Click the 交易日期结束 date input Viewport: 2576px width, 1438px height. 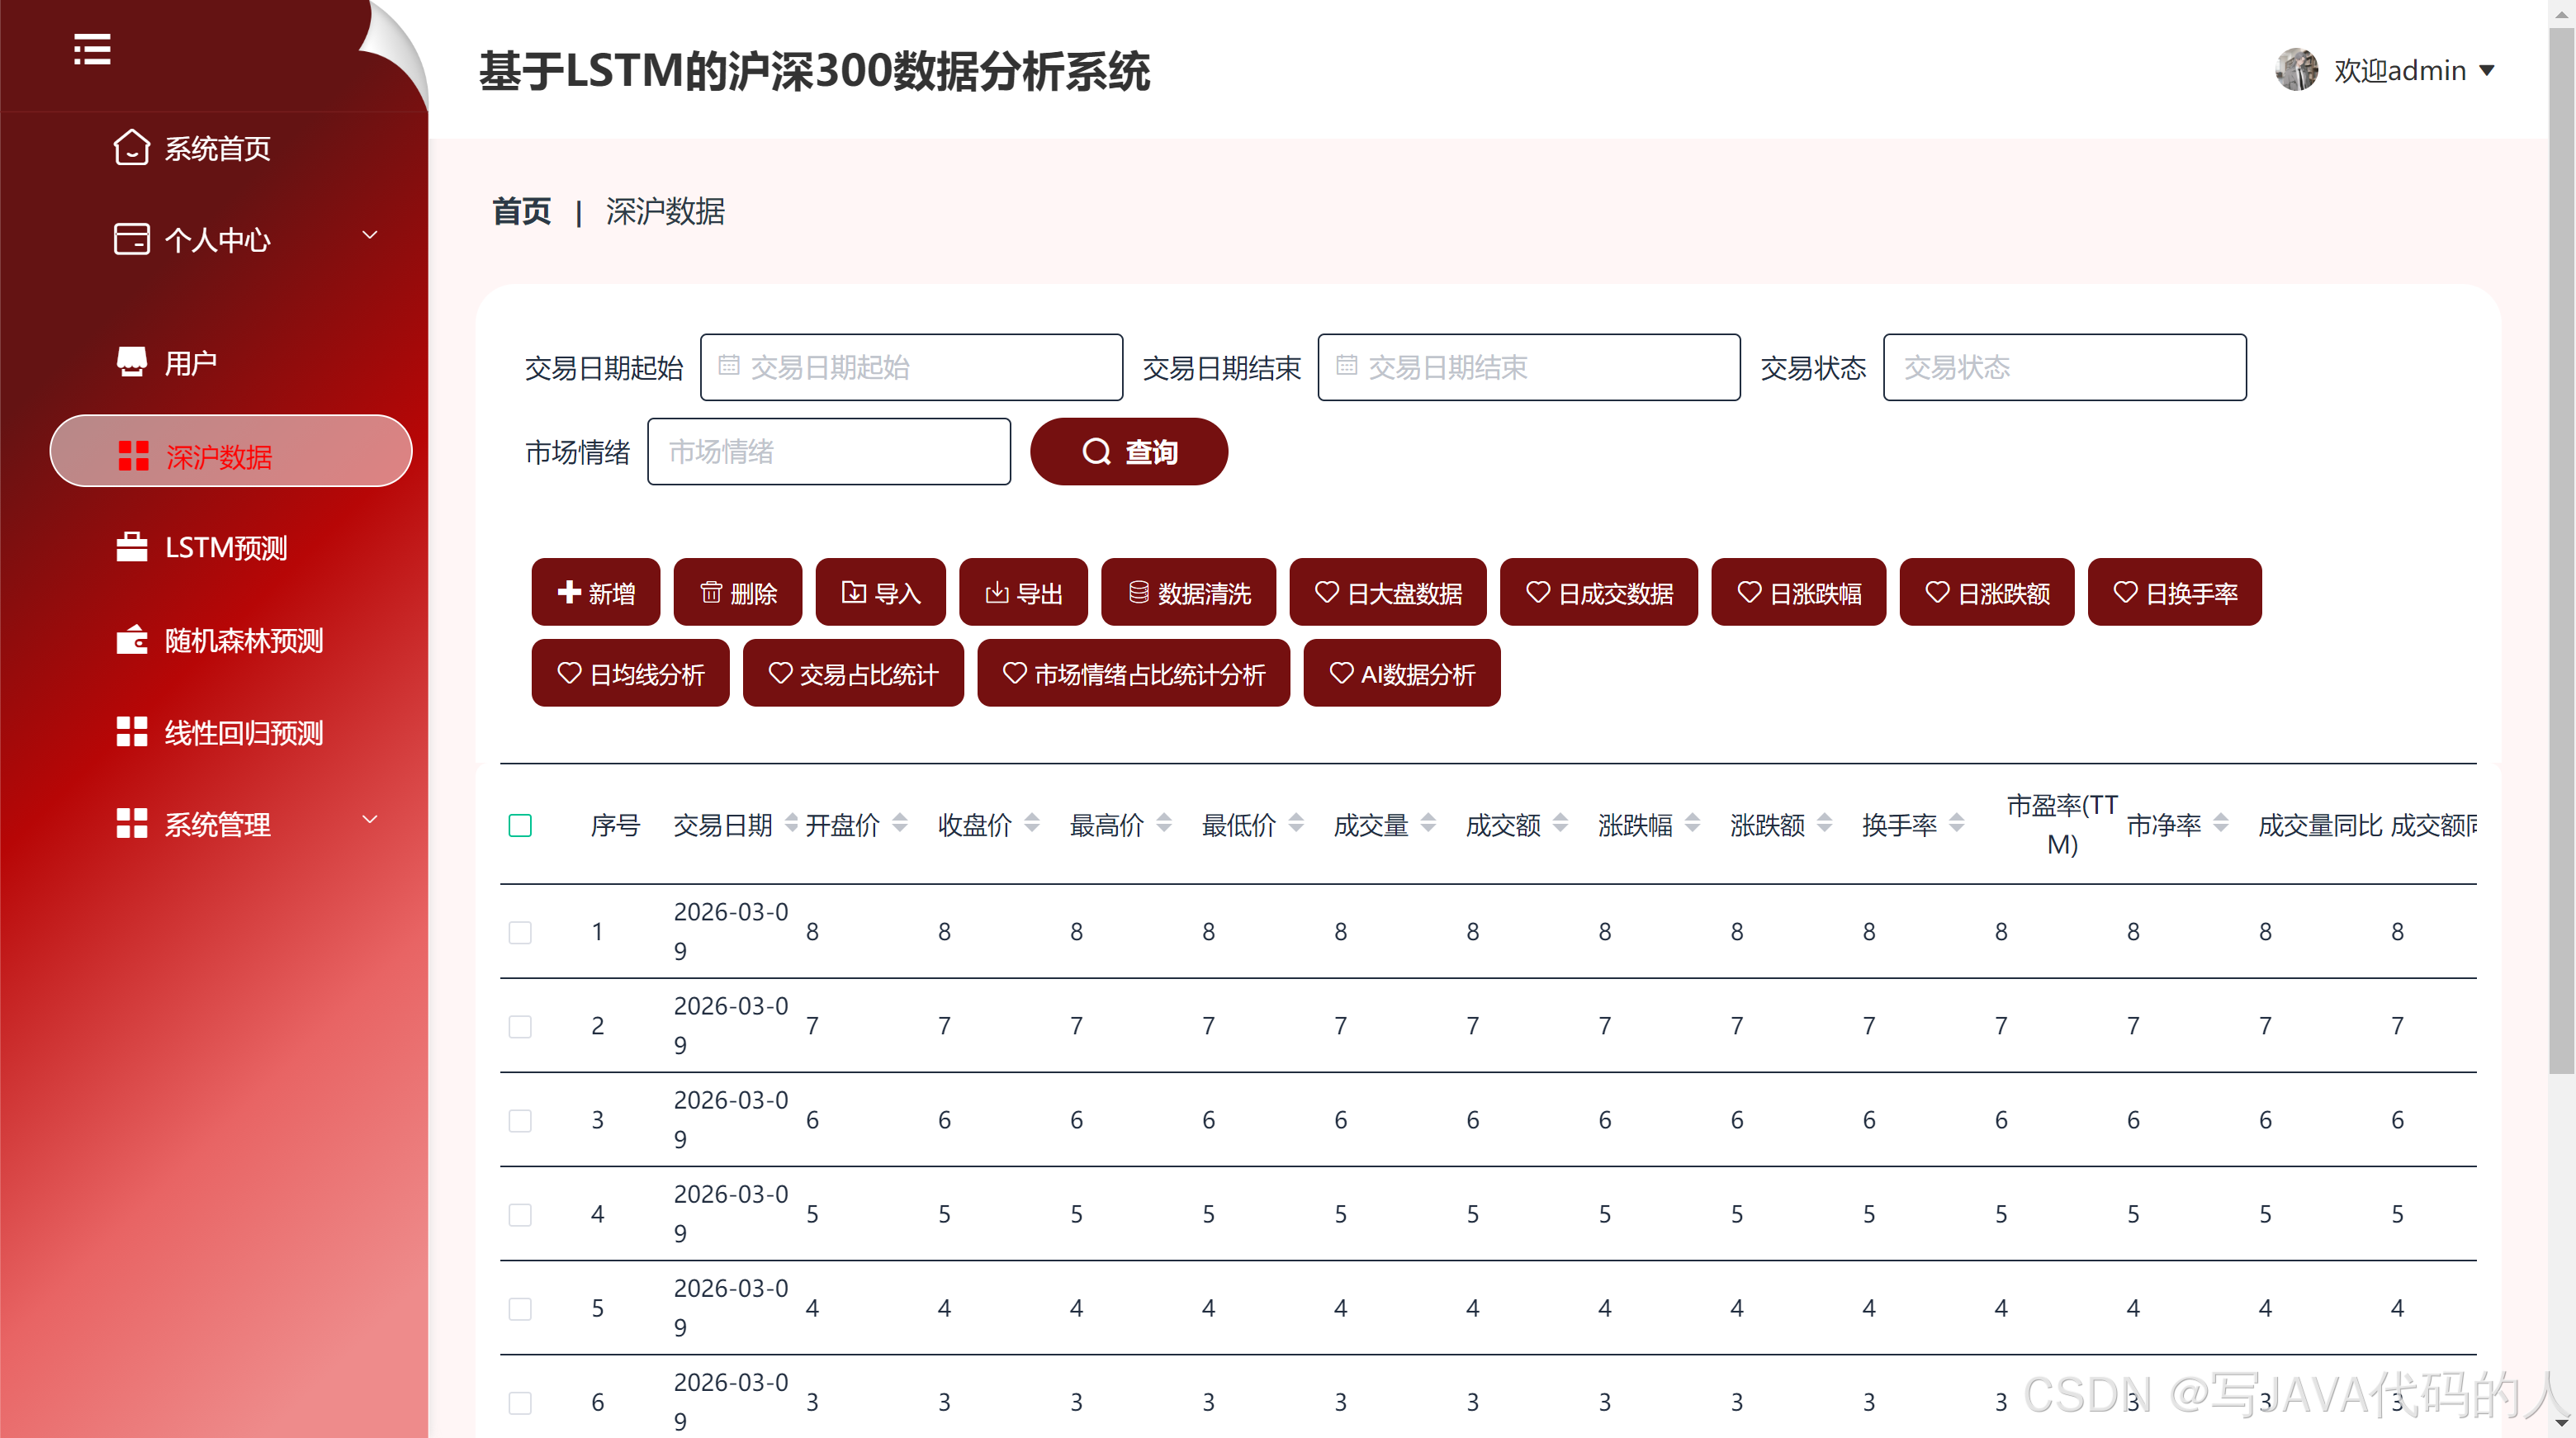(1528, 367)
